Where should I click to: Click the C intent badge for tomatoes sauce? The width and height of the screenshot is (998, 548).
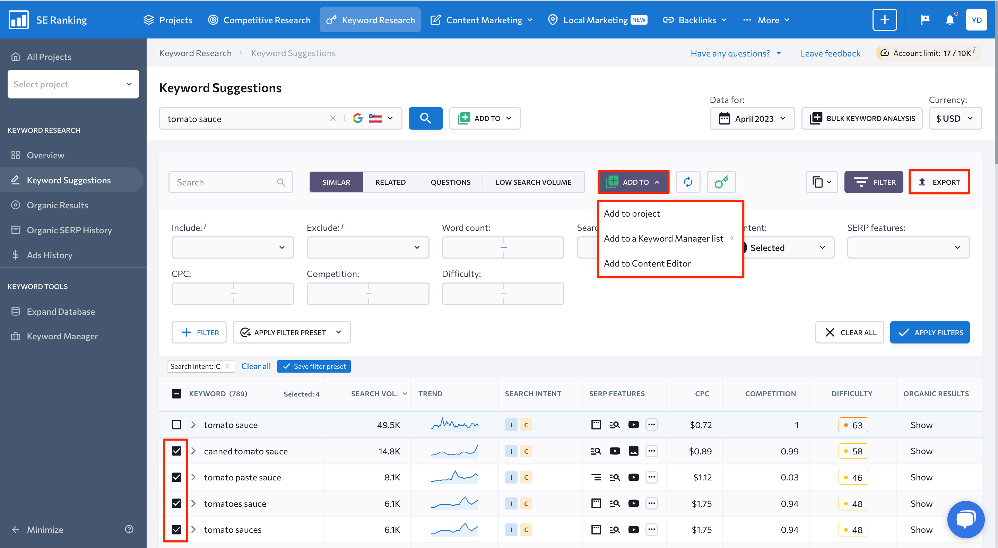click(x=526, y=504)
